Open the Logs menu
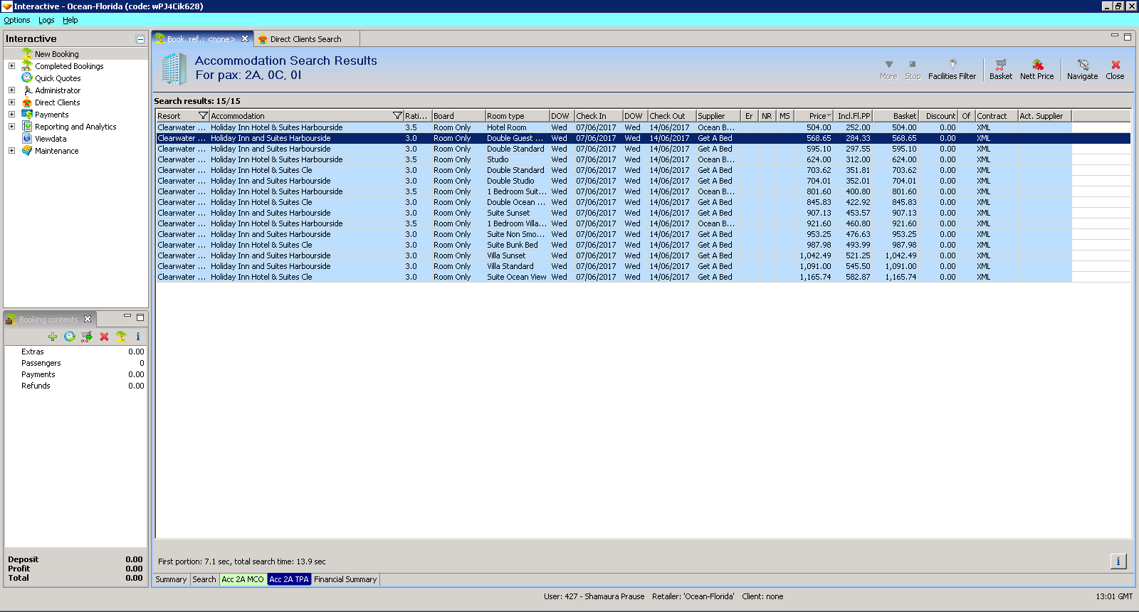The height and width of the screenshot is (612, 1139). pyautogui.click(x=46, y=20)
